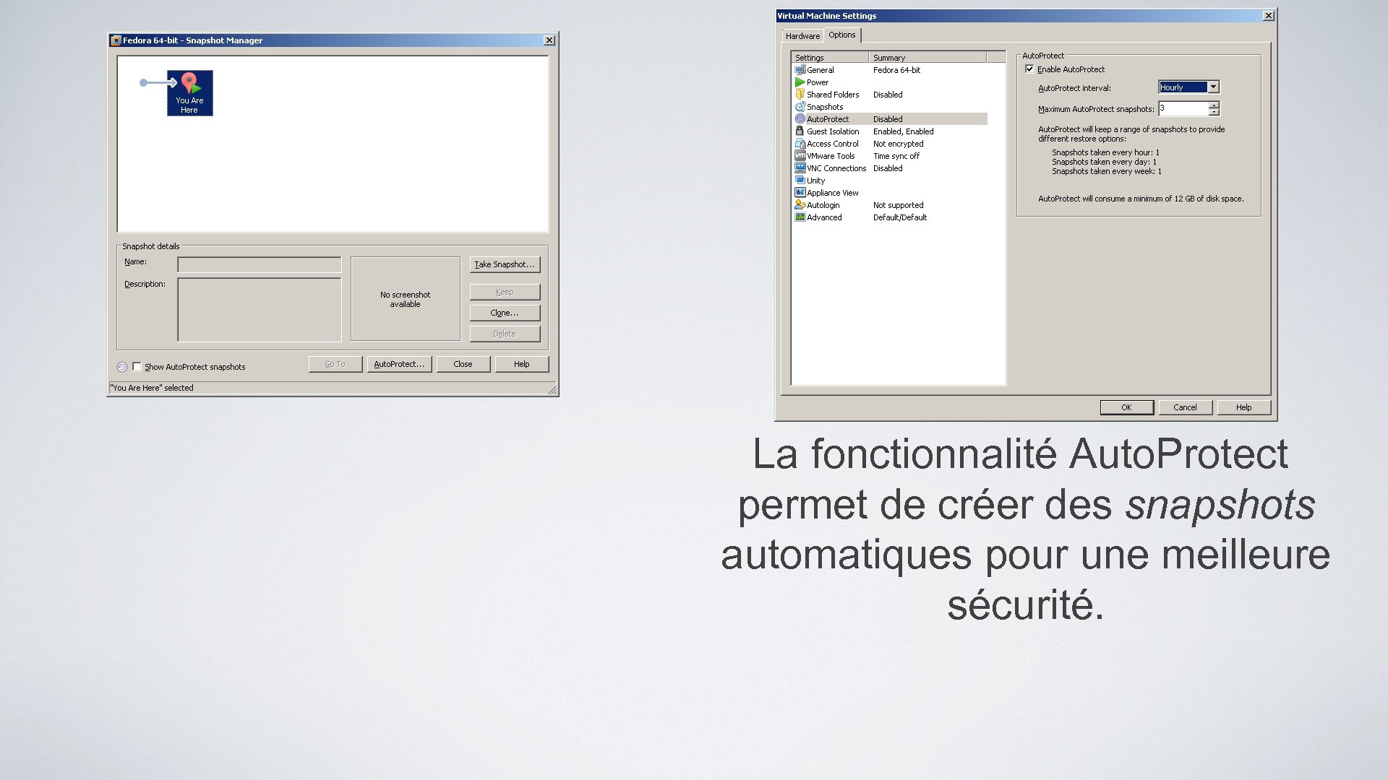Increment Maximum AutoProtect snapshots value
This screenshot has width=1388, height=780.
click(x=1214, y=105)
